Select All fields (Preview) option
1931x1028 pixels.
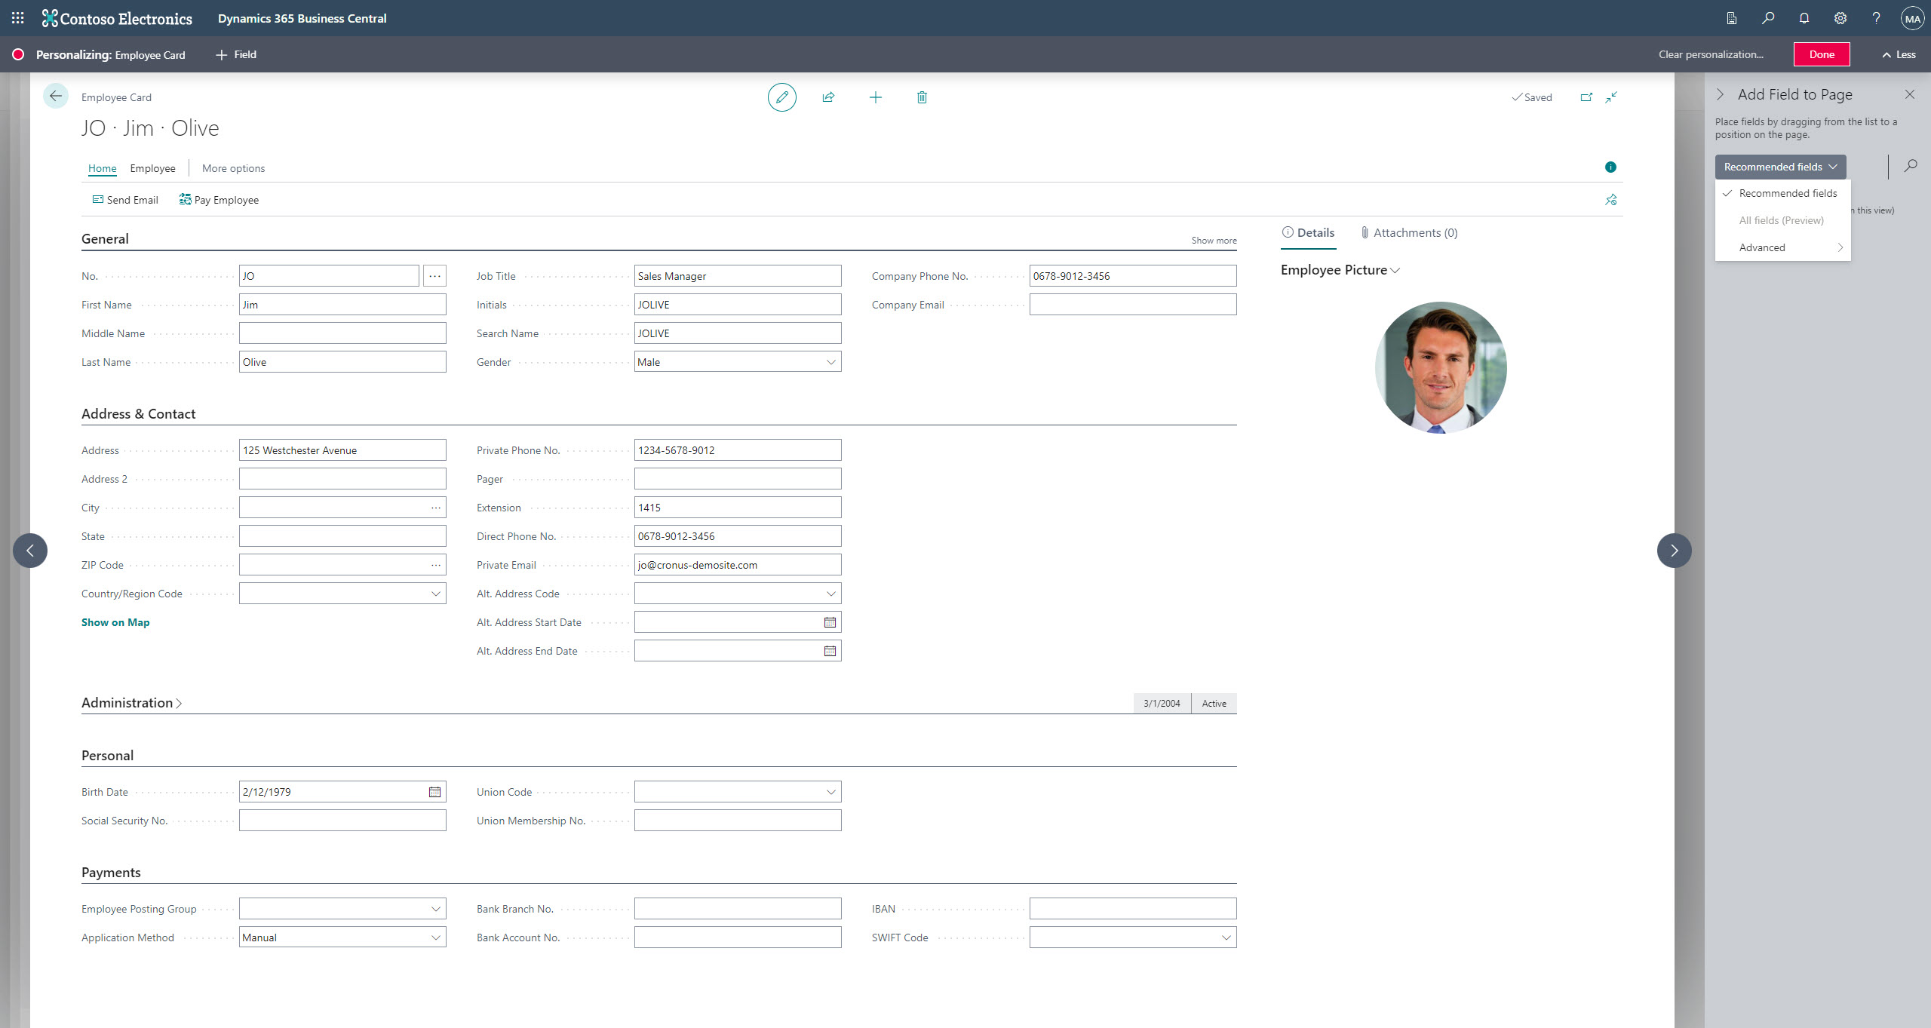[x=1782, y=220]
